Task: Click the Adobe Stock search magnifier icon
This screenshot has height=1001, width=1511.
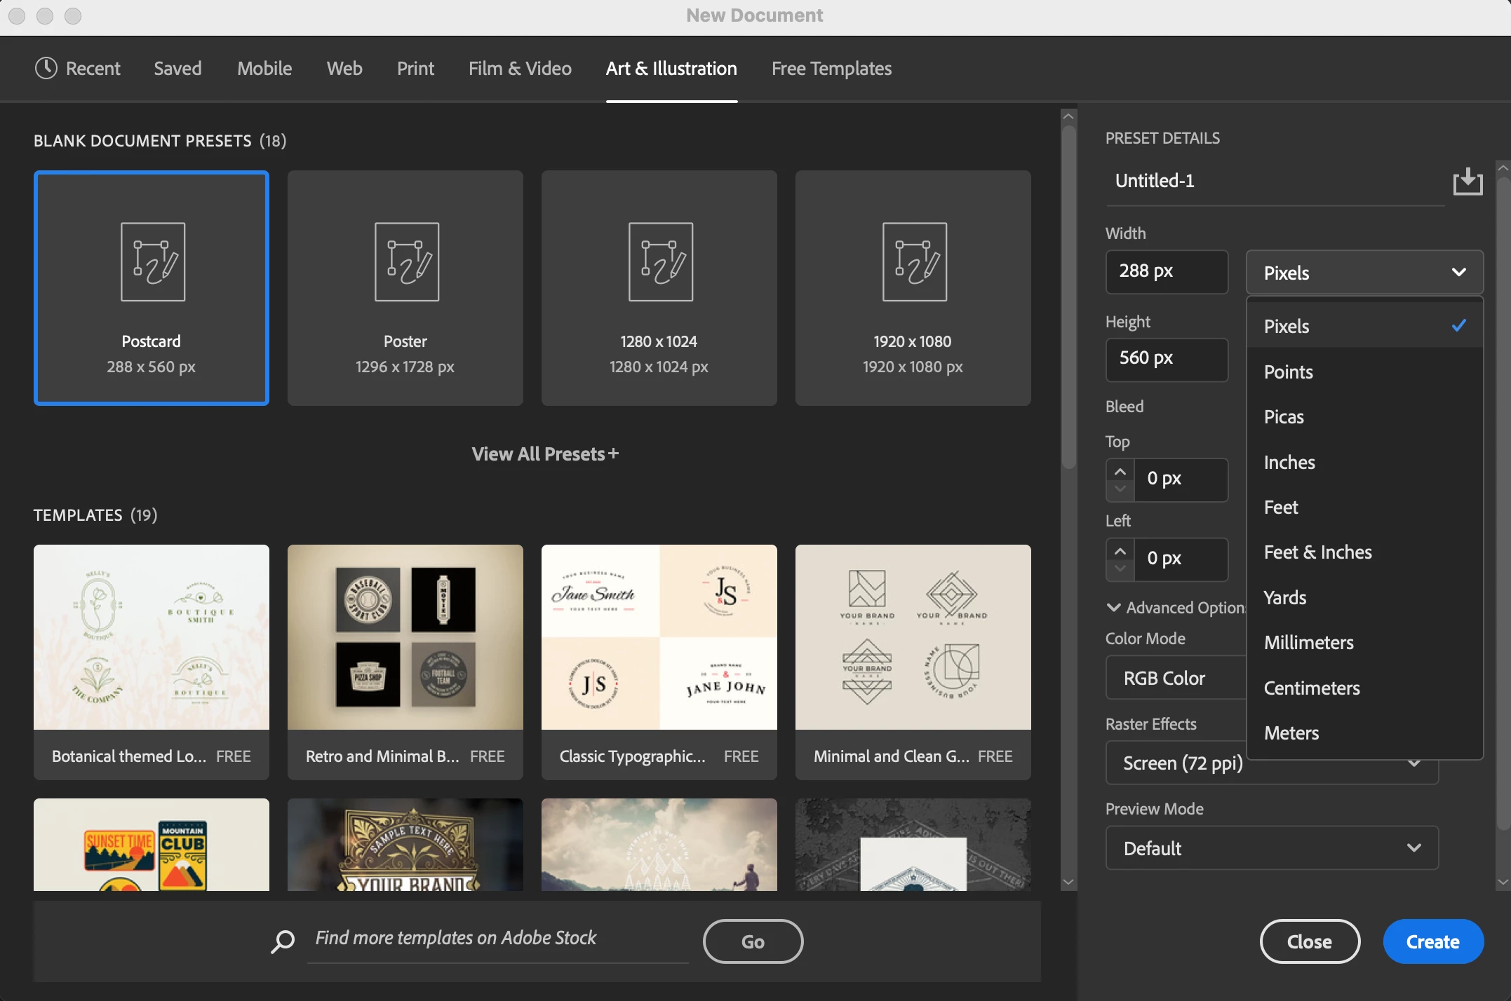Action: click(x=283, y=941)
